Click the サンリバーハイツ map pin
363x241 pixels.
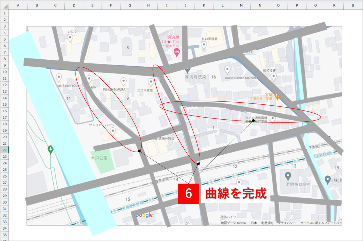pyautogui.click(x=112, y=132)
